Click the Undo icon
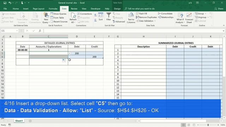 coord(10,3)
